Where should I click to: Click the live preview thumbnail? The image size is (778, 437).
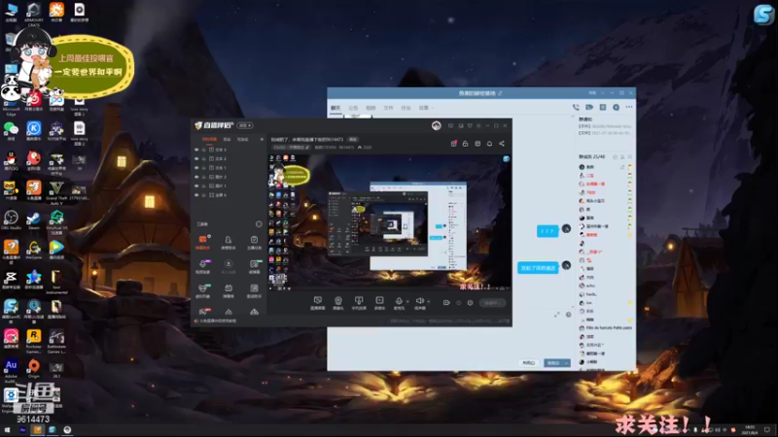tap(390, 222)
